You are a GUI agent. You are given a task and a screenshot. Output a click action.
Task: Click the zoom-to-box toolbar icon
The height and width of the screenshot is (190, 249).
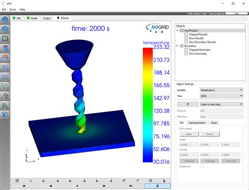pyautogui.click(x=30, y=181)
